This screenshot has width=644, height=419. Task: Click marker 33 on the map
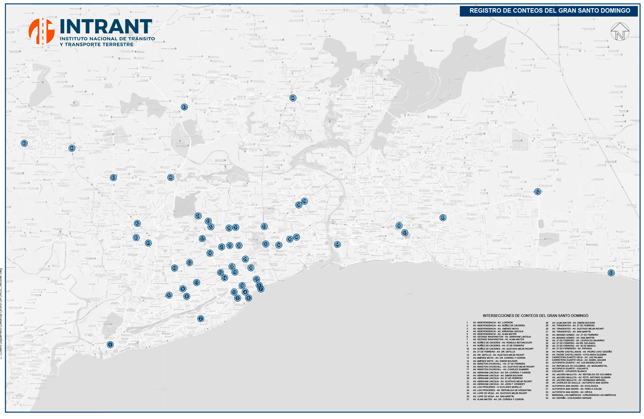264,226
